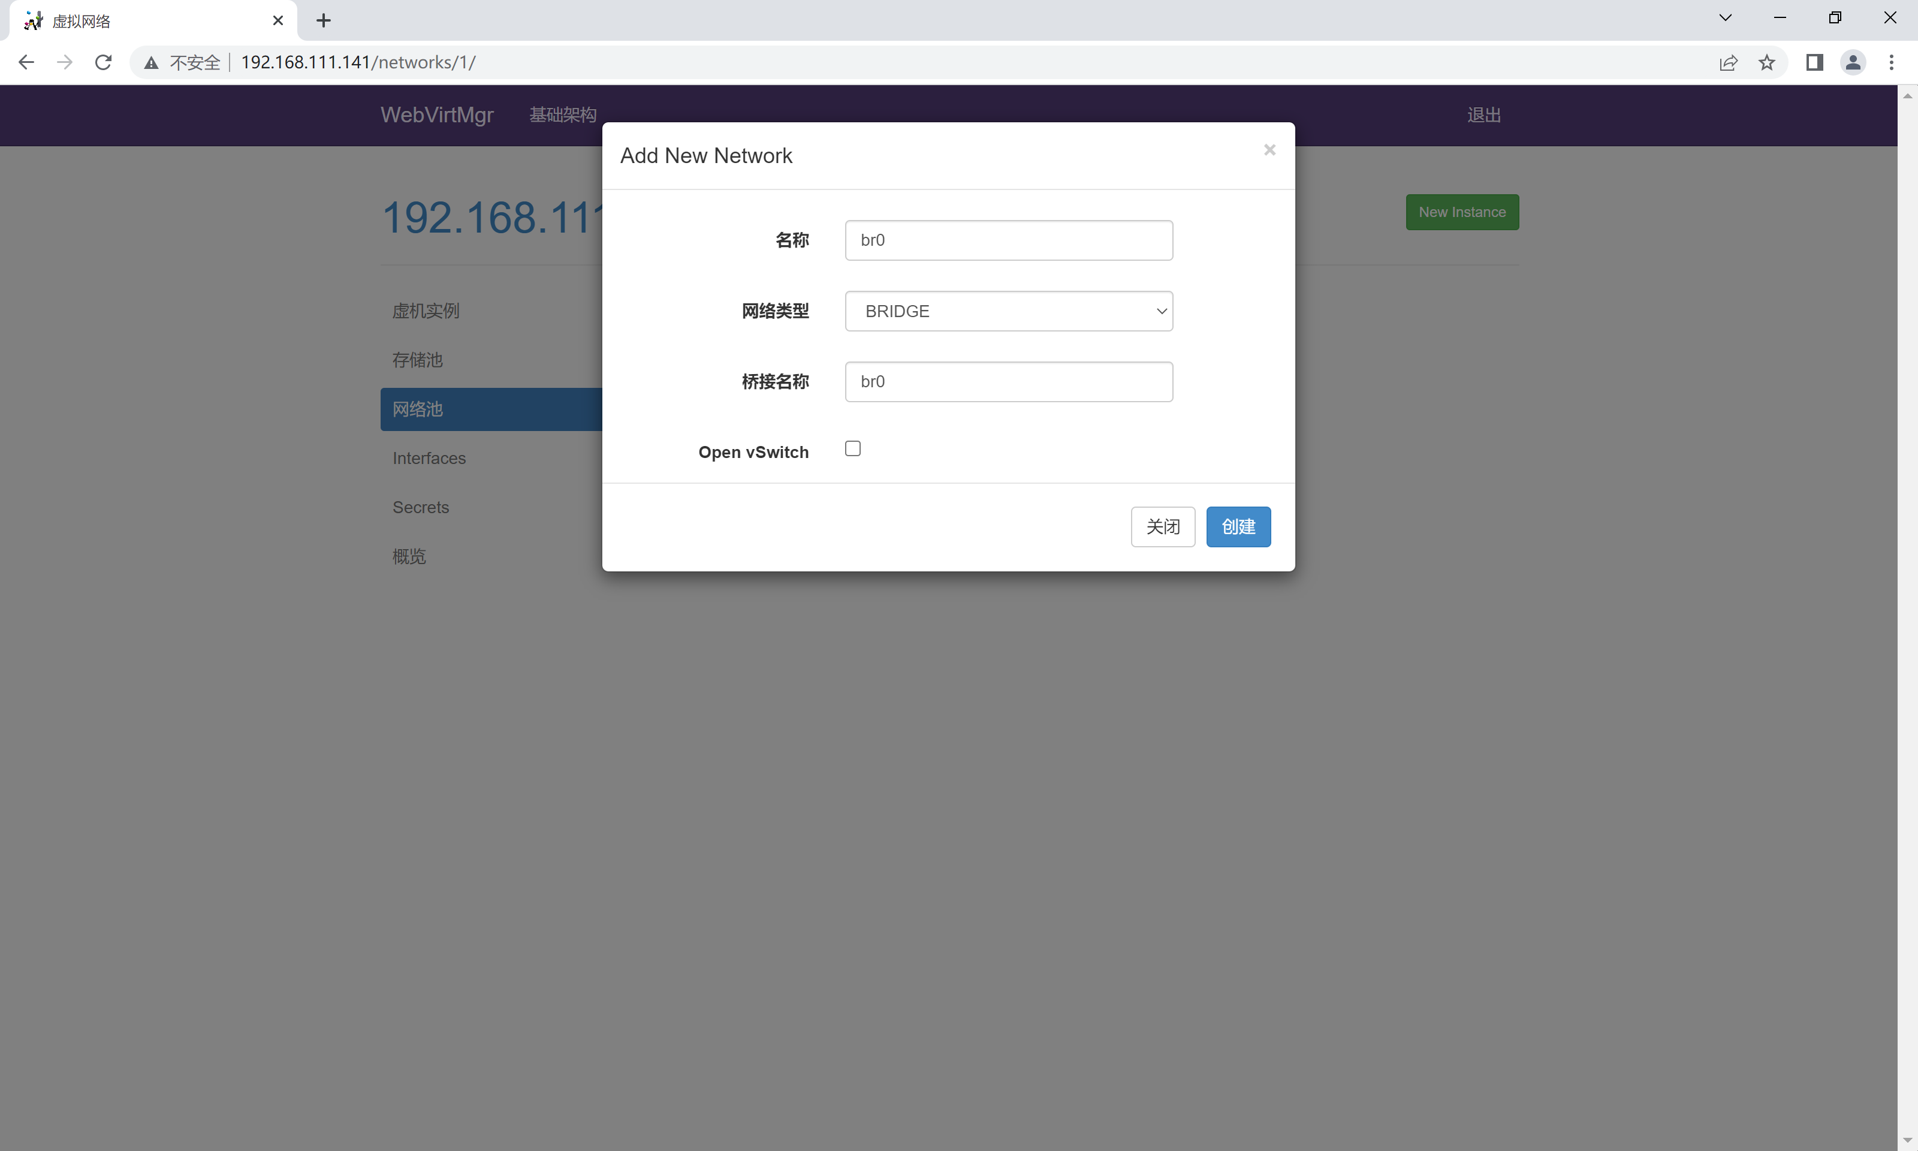Open the tab search chevron

[1725, 18]
